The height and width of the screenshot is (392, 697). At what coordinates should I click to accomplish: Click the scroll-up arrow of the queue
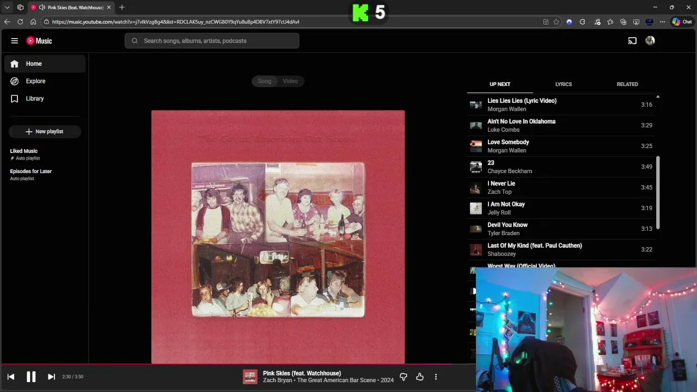pyautogui.click(x=658, y=97)
